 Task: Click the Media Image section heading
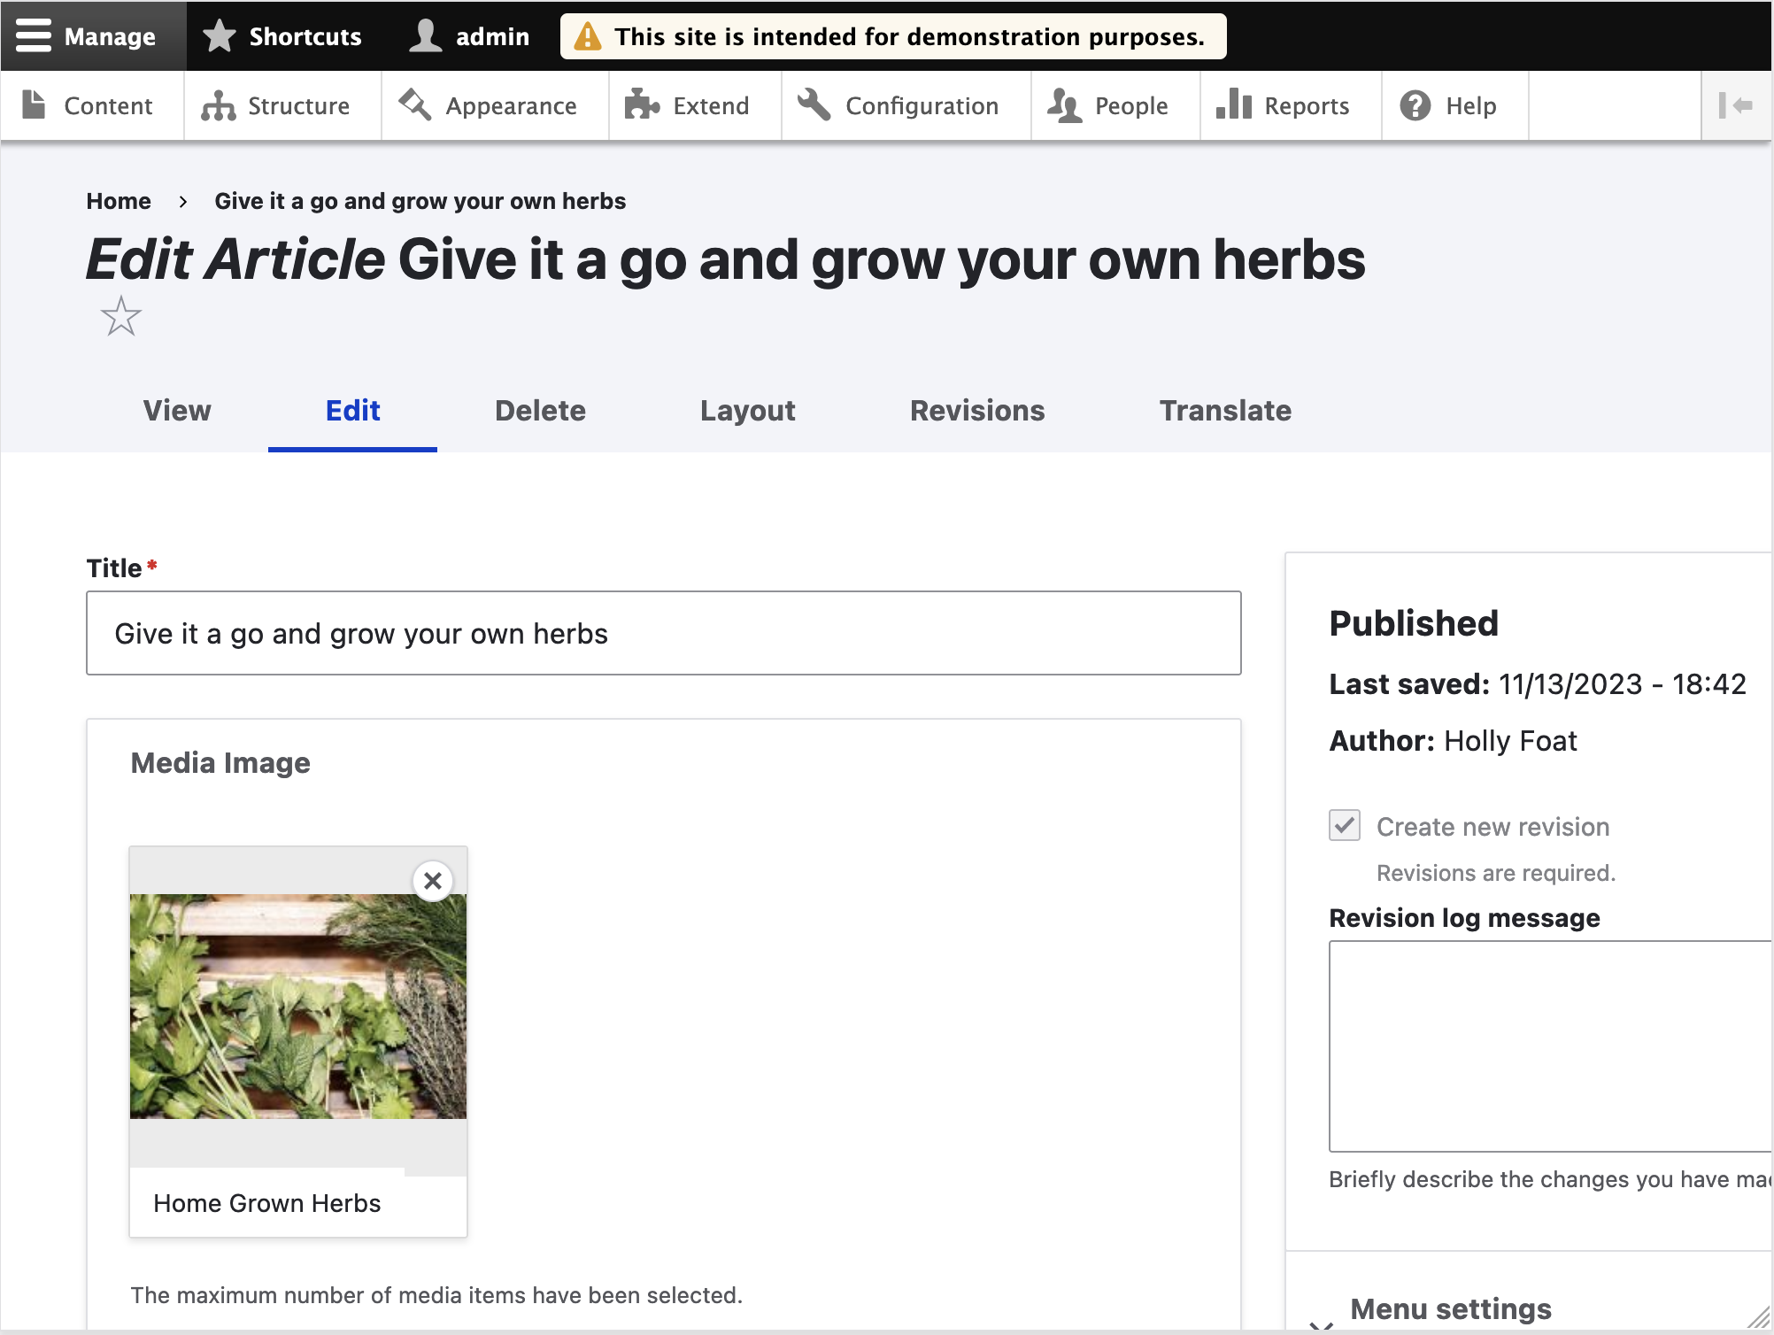pos(220,763)
